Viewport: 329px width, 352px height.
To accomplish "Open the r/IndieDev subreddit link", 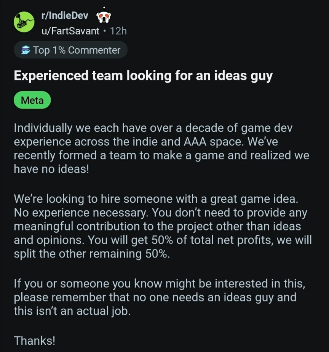I will 64,16.
